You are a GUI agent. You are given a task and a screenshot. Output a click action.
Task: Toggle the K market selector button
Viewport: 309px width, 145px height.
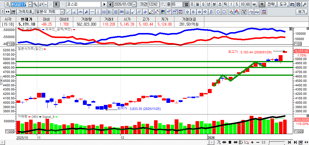point(56,4)
